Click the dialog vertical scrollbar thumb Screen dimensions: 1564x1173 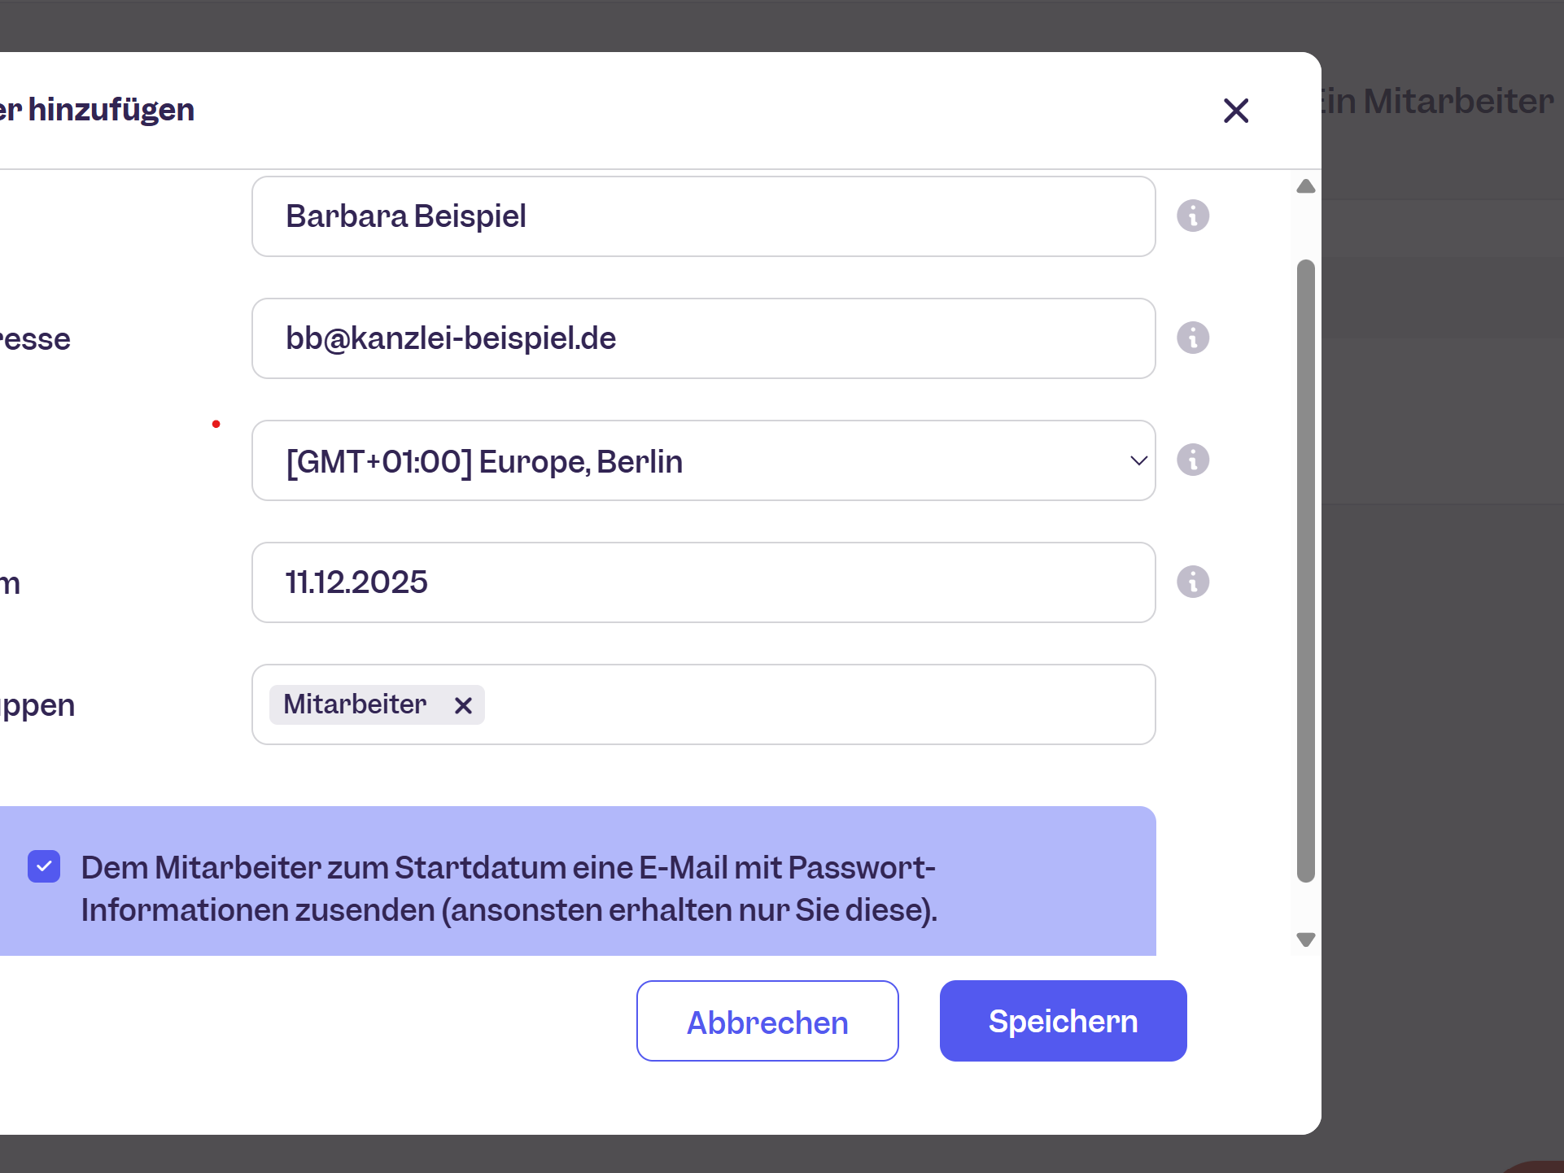click(1306, 571)
